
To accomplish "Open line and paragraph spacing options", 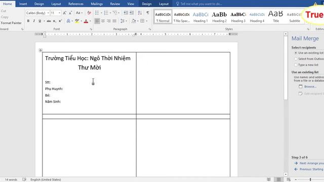I will click(123, 21).
